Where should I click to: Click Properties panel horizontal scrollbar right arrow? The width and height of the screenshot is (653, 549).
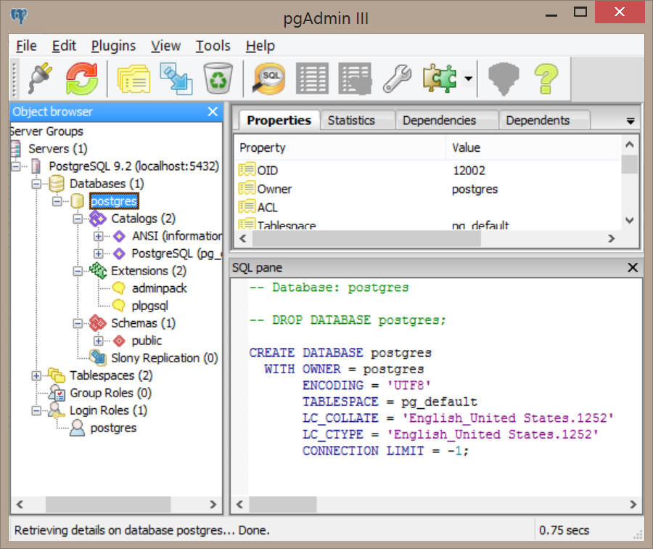612,238
